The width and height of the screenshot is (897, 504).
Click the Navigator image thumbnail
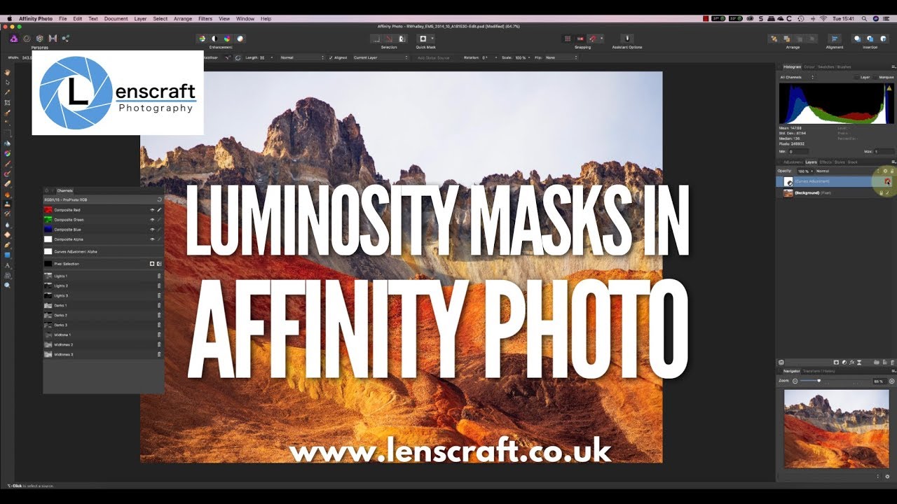tap(835, 428)
